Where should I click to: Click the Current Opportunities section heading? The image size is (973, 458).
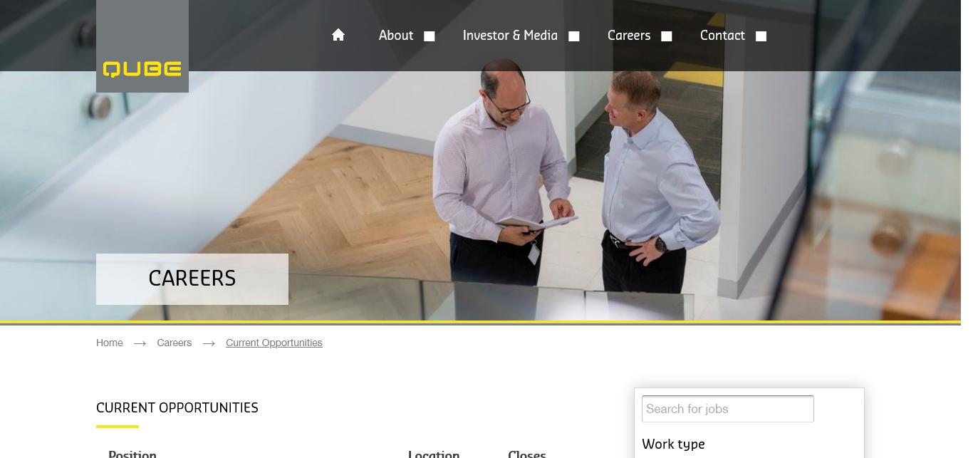point(177,407)
